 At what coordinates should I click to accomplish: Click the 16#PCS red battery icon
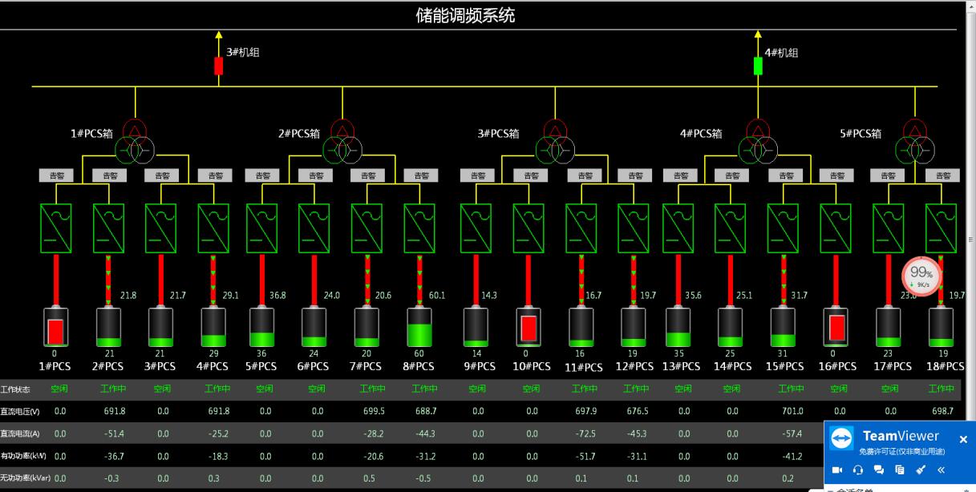coord(836,327)
